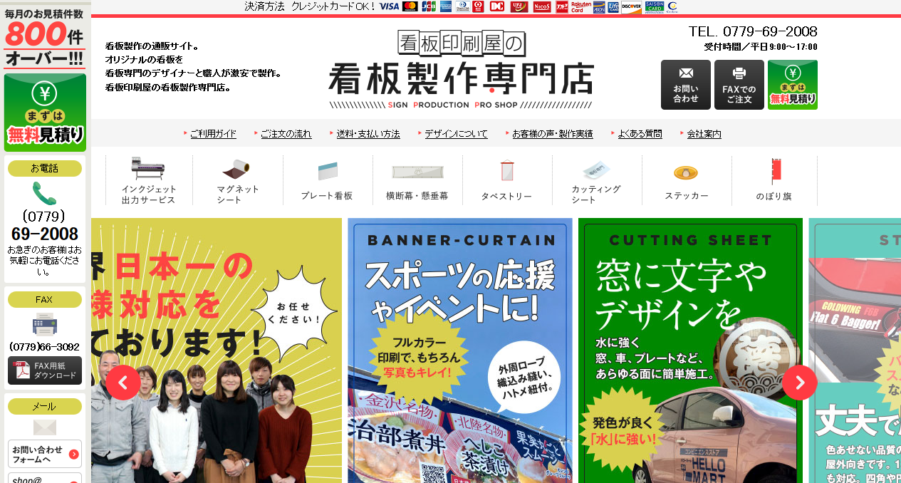Image resolution: width=901 pixels, height=483 pixels.
Task: Click the green 無料見積り button in header
Action: pyautogui.click(x=792, y=85)
